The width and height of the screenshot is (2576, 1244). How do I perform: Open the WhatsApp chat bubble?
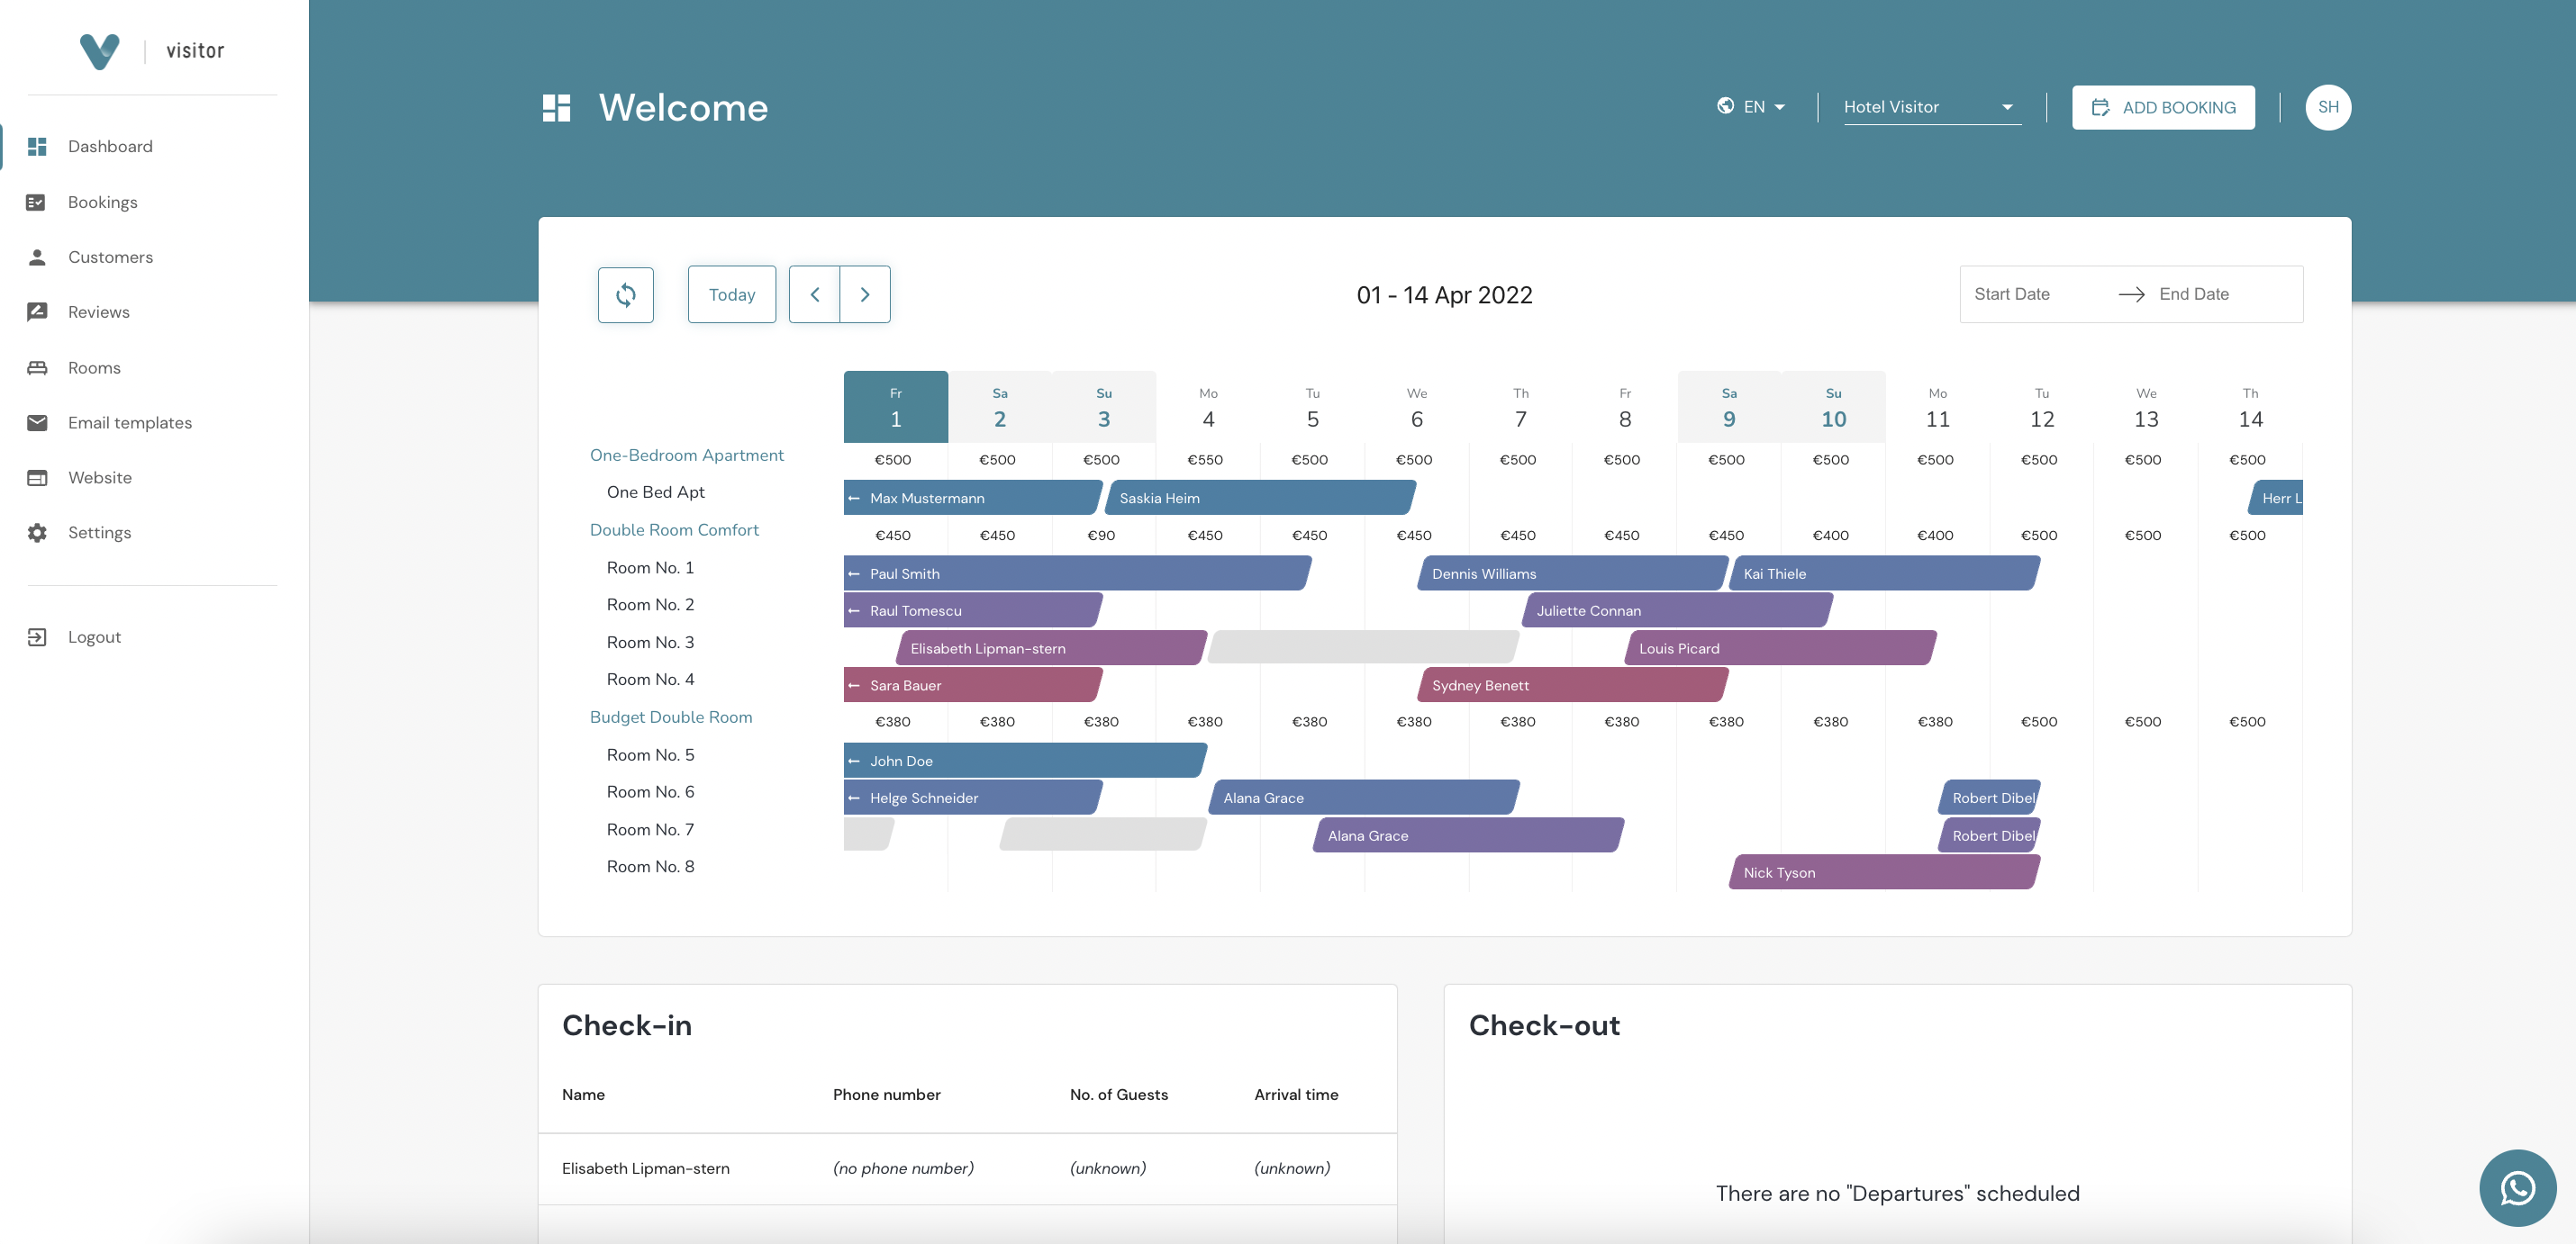point(2517,1188)
